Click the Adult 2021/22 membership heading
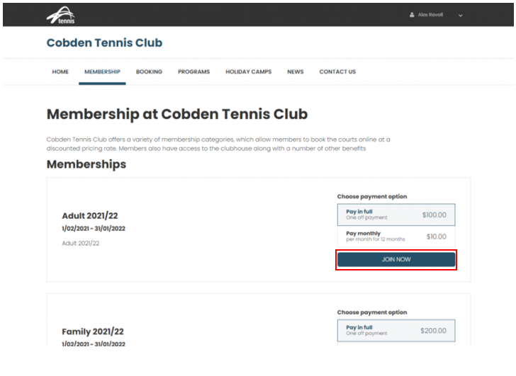This screenshot has width=516, height=376. (x=90, y=215)
